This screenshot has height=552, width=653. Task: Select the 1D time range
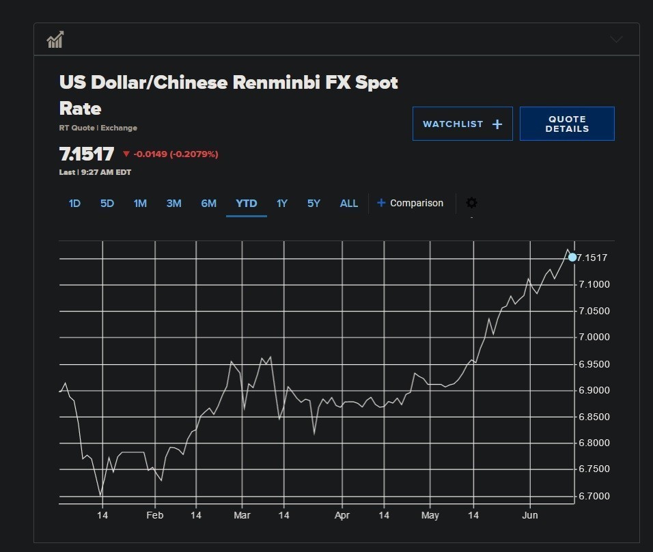click(x=74, y=204)
